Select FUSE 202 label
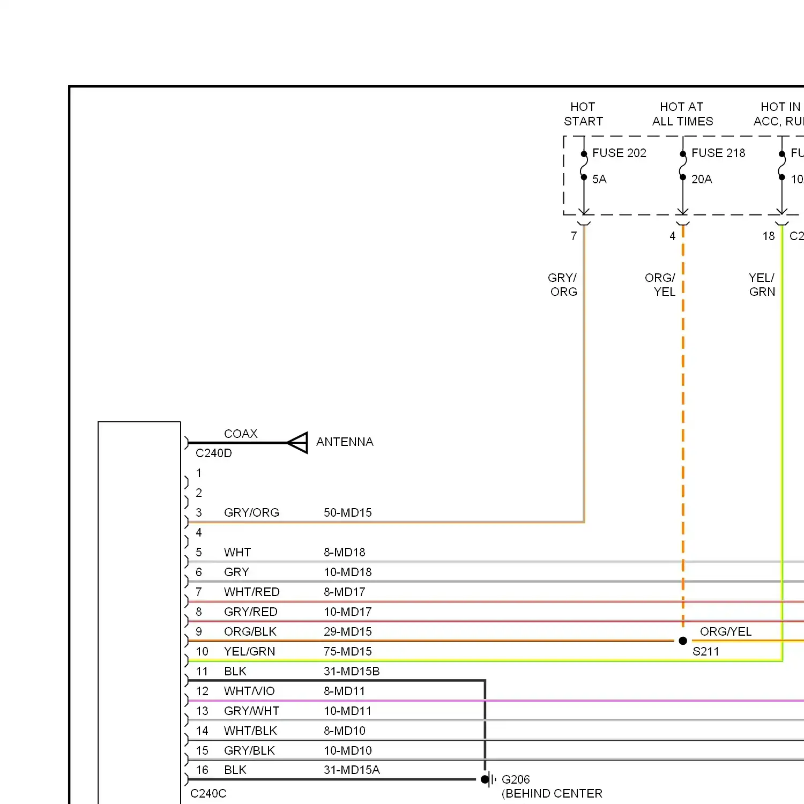Image resolution: width=804 pixels, height=804 pixels. click(619, 153)
